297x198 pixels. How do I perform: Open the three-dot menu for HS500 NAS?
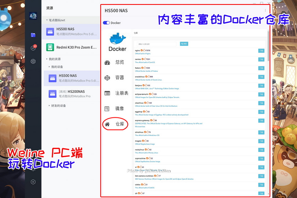(265, 10)
